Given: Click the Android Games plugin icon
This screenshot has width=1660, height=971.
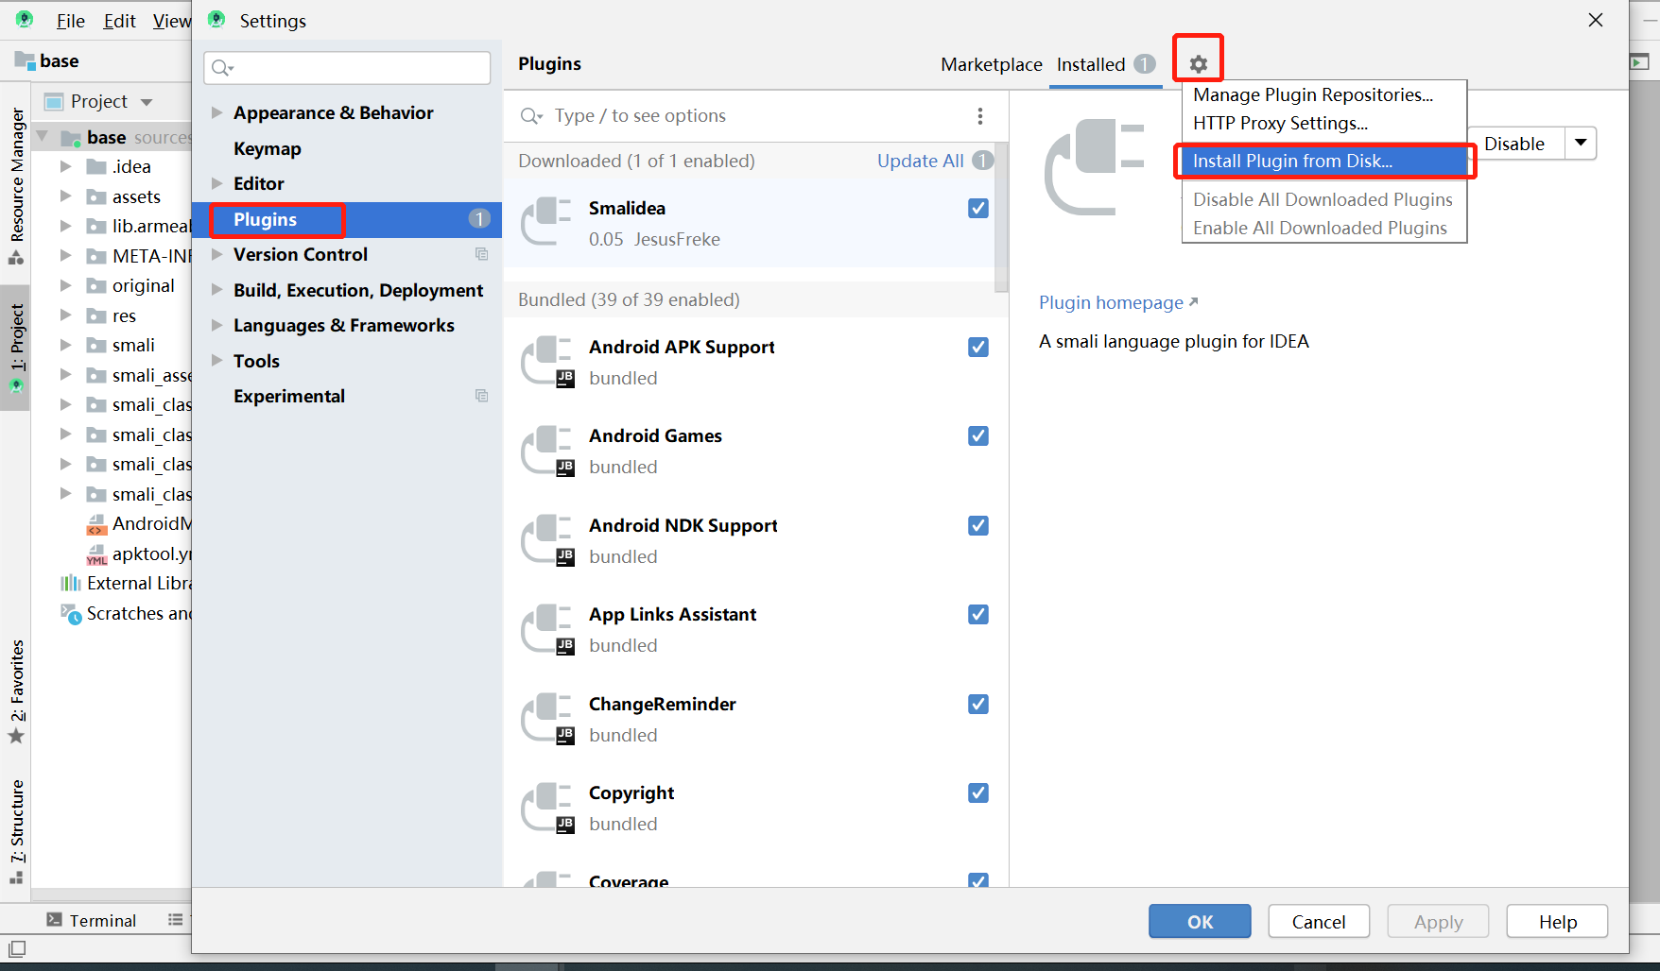Looking at the screenshot, I should [x=548, y=451].
